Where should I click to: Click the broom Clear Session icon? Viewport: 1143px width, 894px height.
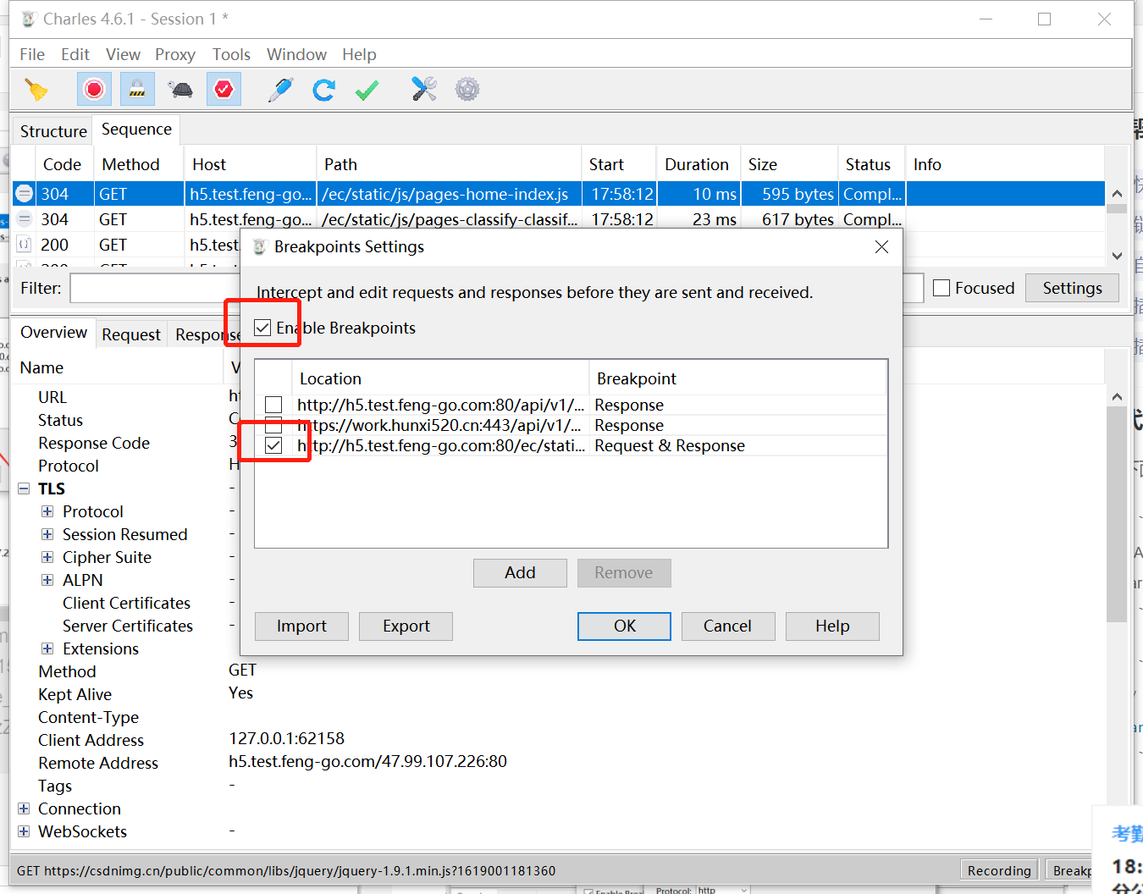coord(36,90)
